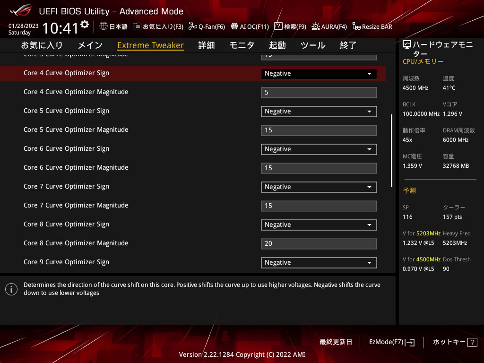The height and width of the screenshot is (363, 484).
Task: Launch AI OC chip icon
Action: coord(234,26)
